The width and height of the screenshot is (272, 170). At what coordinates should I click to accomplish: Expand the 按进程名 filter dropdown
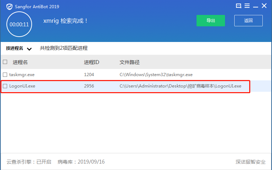[x=19, y=48]
